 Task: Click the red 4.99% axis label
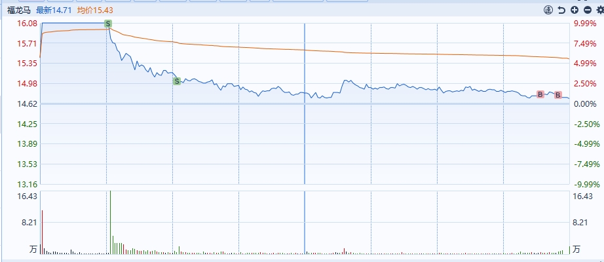[x=585, y=63]
